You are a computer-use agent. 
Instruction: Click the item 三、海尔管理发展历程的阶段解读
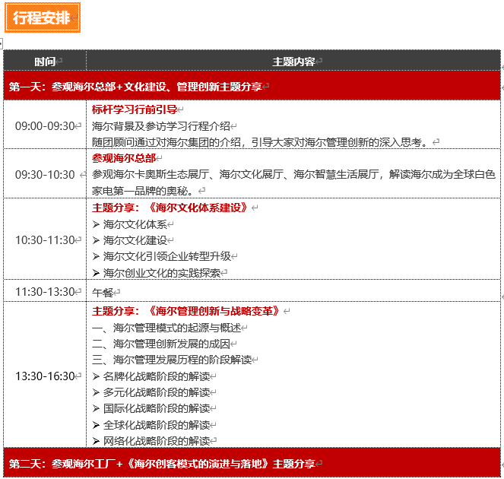coord(172,360)
